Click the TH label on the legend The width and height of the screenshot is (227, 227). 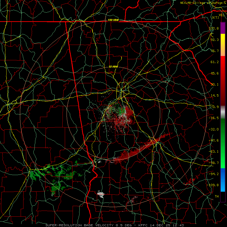(217, 196)
